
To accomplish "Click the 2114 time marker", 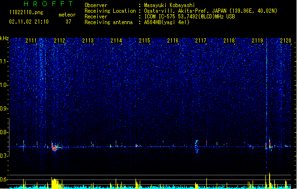I will (116, 41).
